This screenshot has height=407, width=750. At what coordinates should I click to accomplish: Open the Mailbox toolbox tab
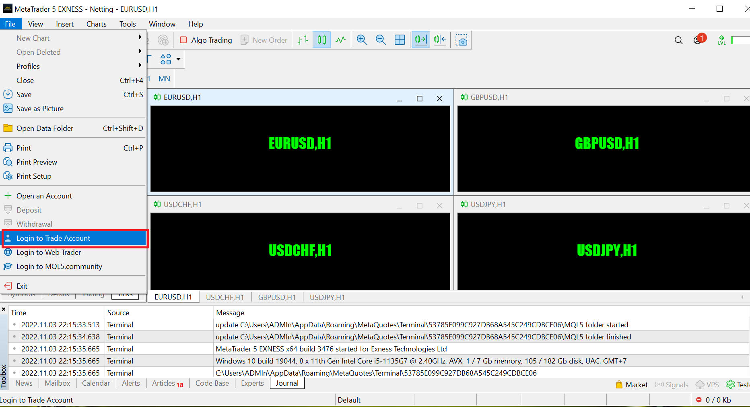(58, 383)
